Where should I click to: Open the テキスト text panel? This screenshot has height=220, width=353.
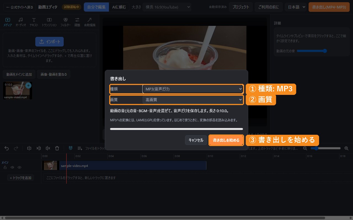point(34,22)
